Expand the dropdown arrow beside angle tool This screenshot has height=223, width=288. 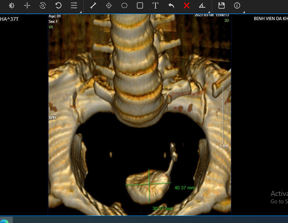tap(208, 12)
